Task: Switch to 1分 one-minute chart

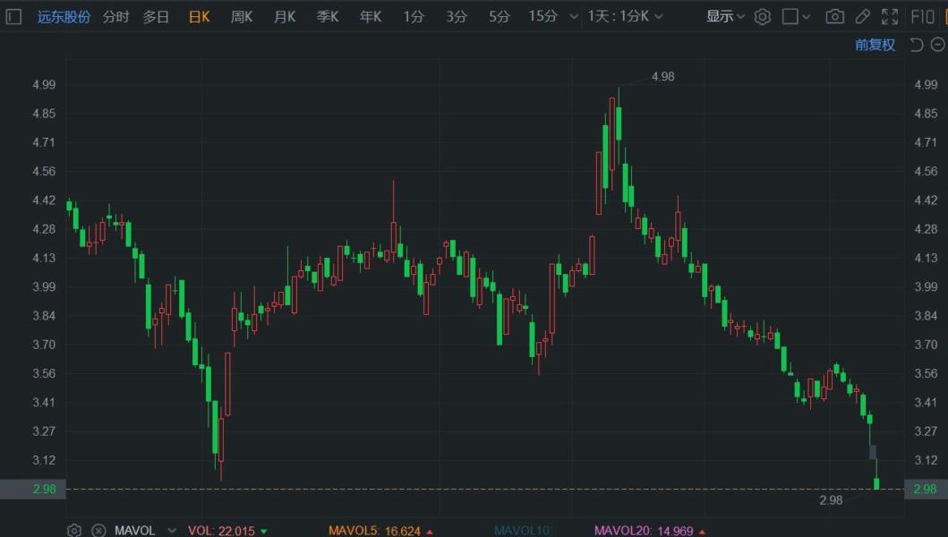Action: click(414, 16)
